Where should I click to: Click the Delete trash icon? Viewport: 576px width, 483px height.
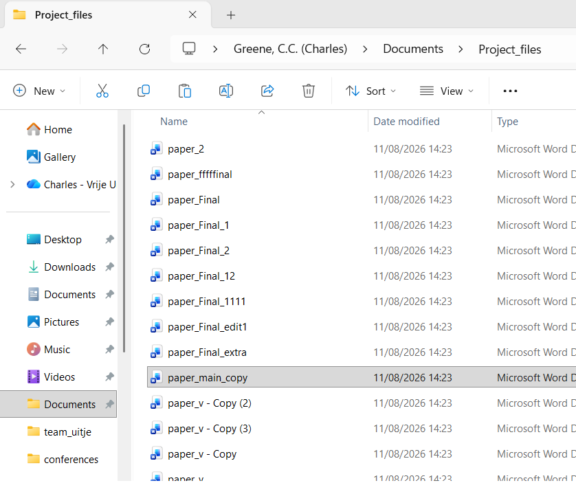[x=308, y=91]
